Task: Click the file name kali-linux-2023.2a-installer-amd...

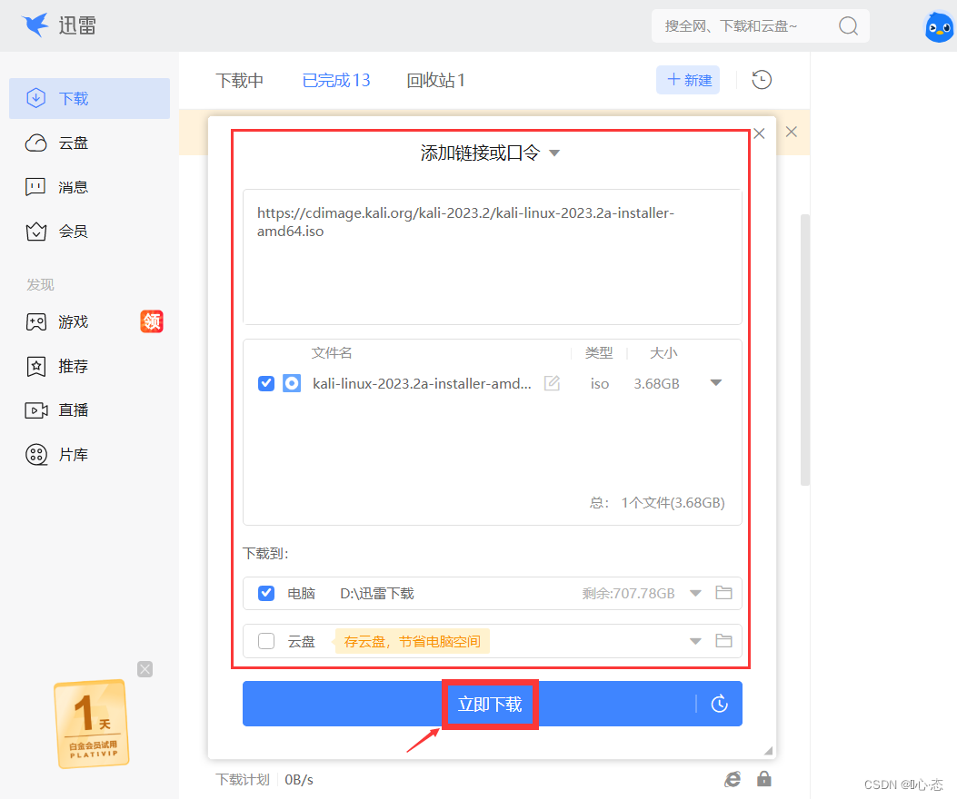Action: [422, 384]
